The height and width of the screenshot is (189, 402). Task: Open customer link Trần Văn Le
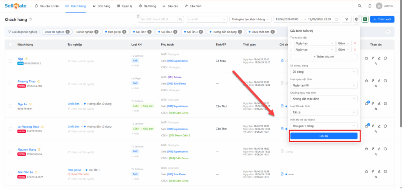click(x=26, y=172)
